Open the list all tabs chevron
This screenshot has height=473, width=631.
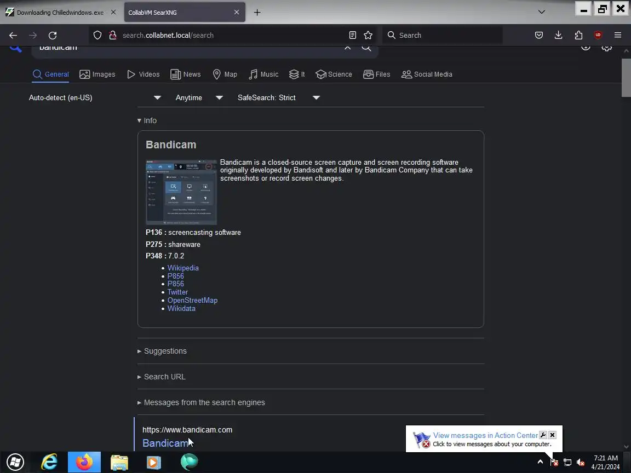click(x=542, y=12)
